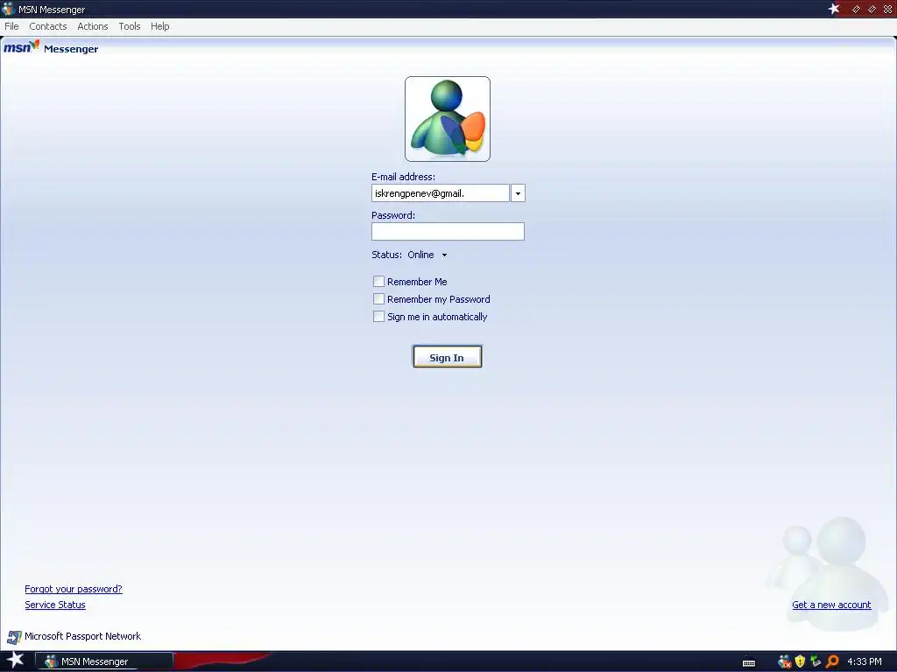Expand the e-mail address dropdown arrow

point(518,193)
